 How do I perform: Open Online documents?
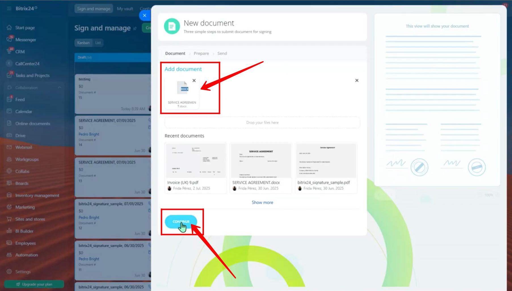tap(33, 124)
